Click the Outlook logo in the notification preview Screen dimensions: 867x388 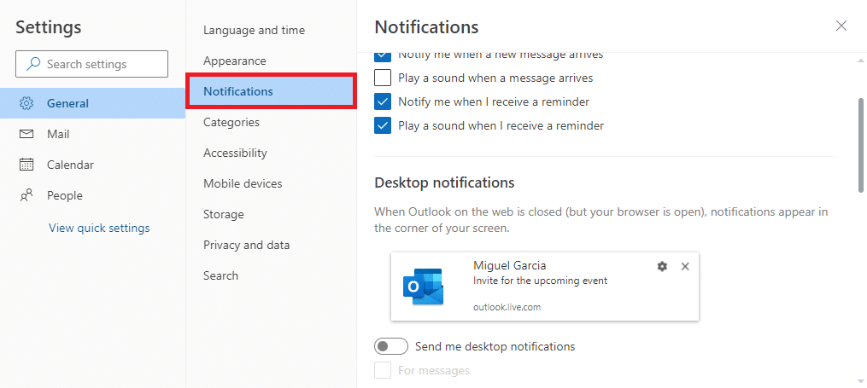click(424, 287)
